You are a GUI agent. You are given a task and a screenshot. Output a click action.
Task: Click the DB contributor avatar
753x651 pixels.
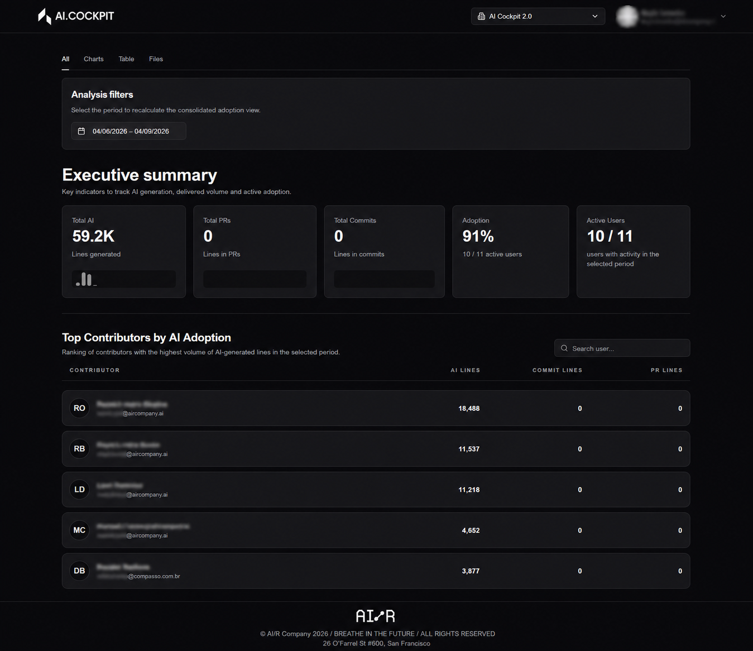pos(79,571)
